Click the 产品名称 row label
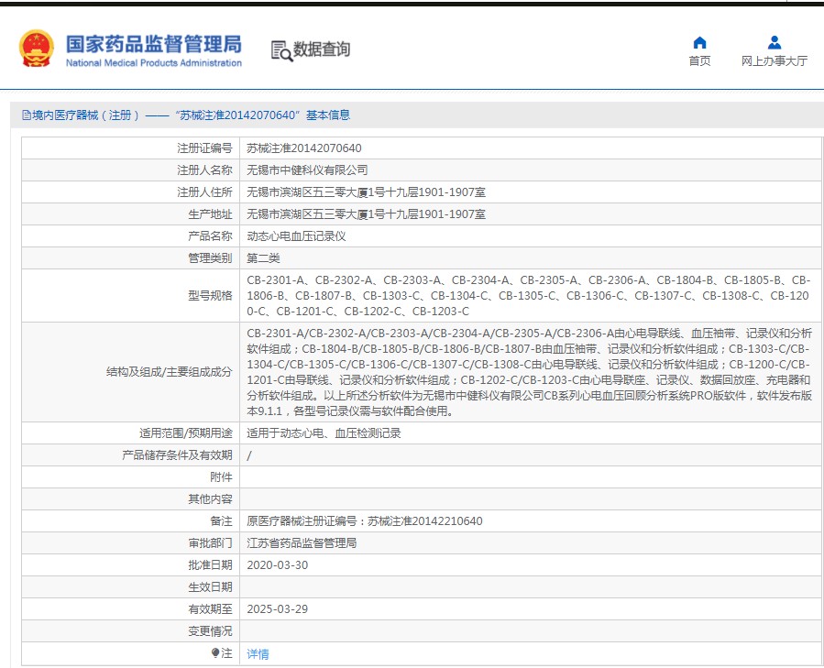This screenshot has height=668, width=824. point(210,236)
